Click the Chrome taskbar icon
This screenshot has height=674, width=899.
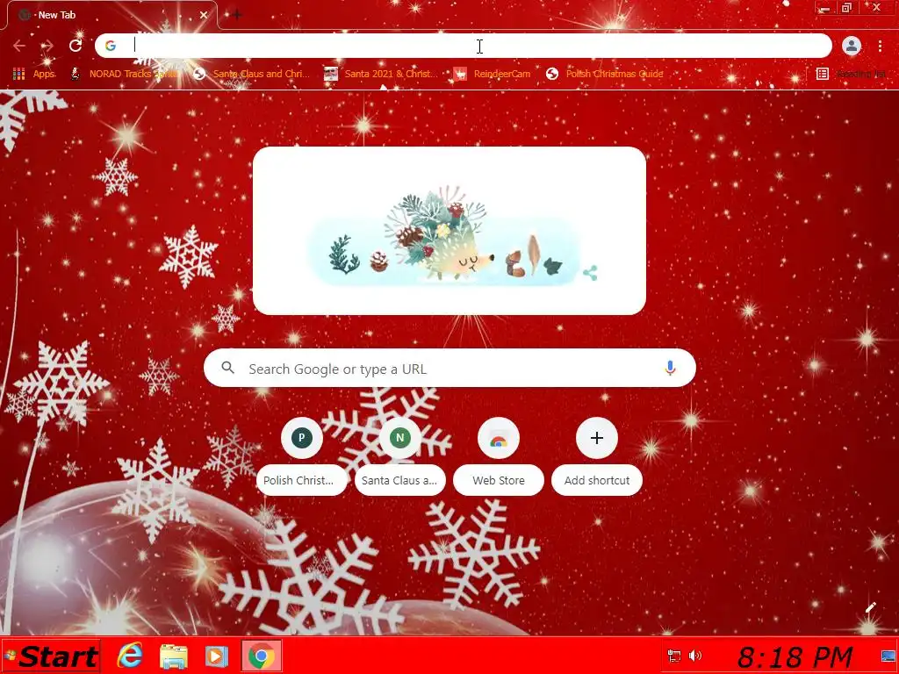[x=262, y=656]
